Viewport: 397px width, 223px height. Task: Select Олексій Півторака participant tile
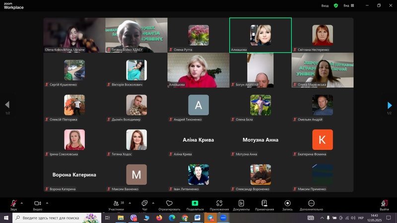(74, 105)
